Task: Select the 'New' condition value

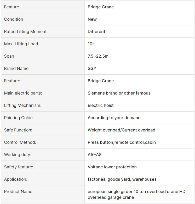Action: click(92, 19)
